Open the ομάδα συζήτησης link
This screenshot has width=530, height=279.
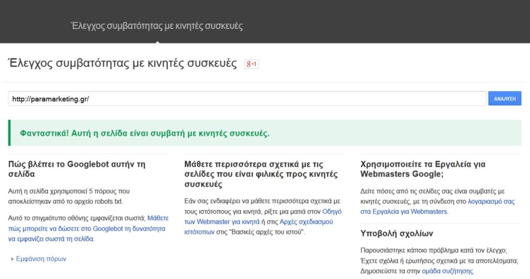(x=448, y=271)
